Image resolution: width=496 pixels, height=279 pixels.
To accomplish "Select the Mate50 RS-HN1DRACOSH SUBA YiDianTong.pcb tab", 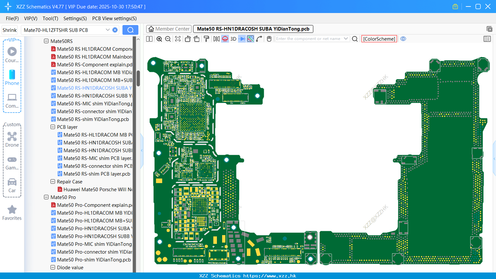I will 253,29.
